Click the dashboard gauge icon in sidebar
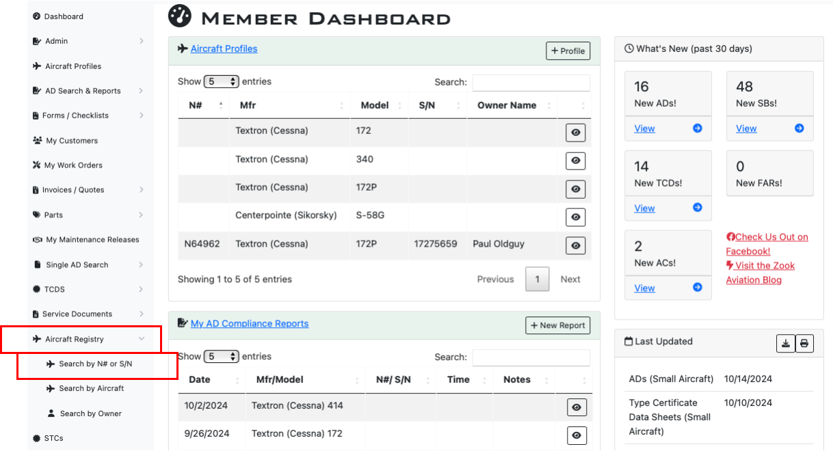Image resolution: width=833 pixels, height=451 pixels. 37,16
